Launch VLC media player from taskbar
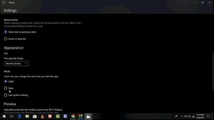 click(42, 116)
